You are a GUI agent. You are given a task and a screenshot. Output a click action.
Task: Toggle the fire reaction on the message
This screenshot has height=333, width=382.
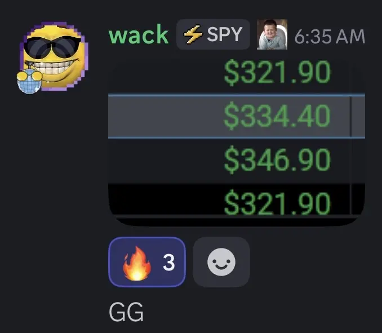147,262
